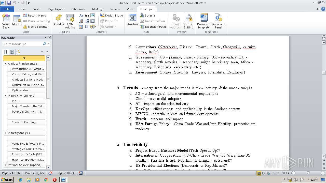The image size is (326, 183).
Task: Open Document Panel settings
Action: click(219, 21)
